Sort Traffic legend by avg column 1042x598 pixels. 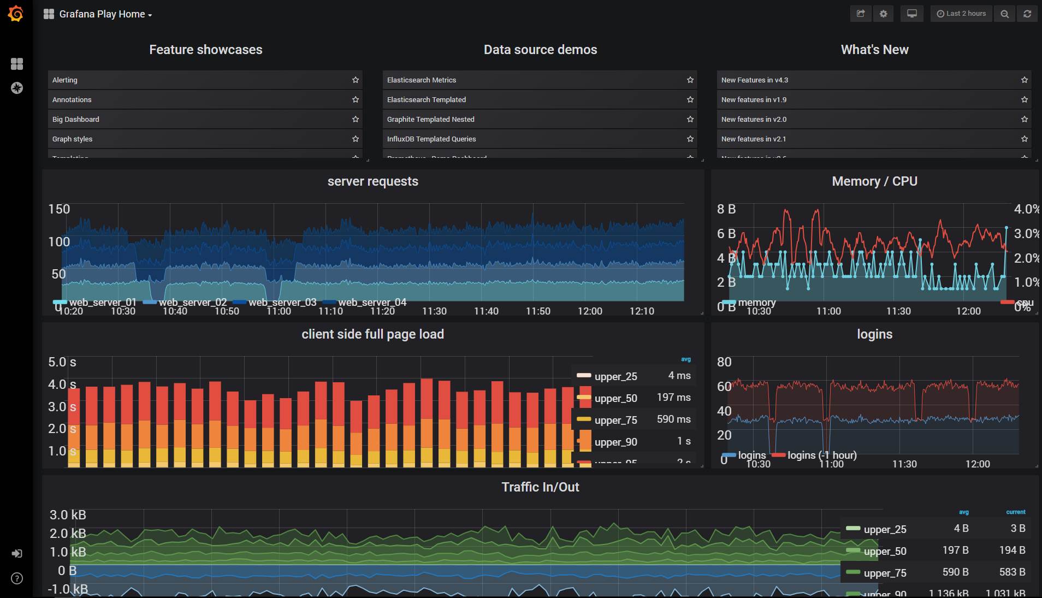pos(964,512)
